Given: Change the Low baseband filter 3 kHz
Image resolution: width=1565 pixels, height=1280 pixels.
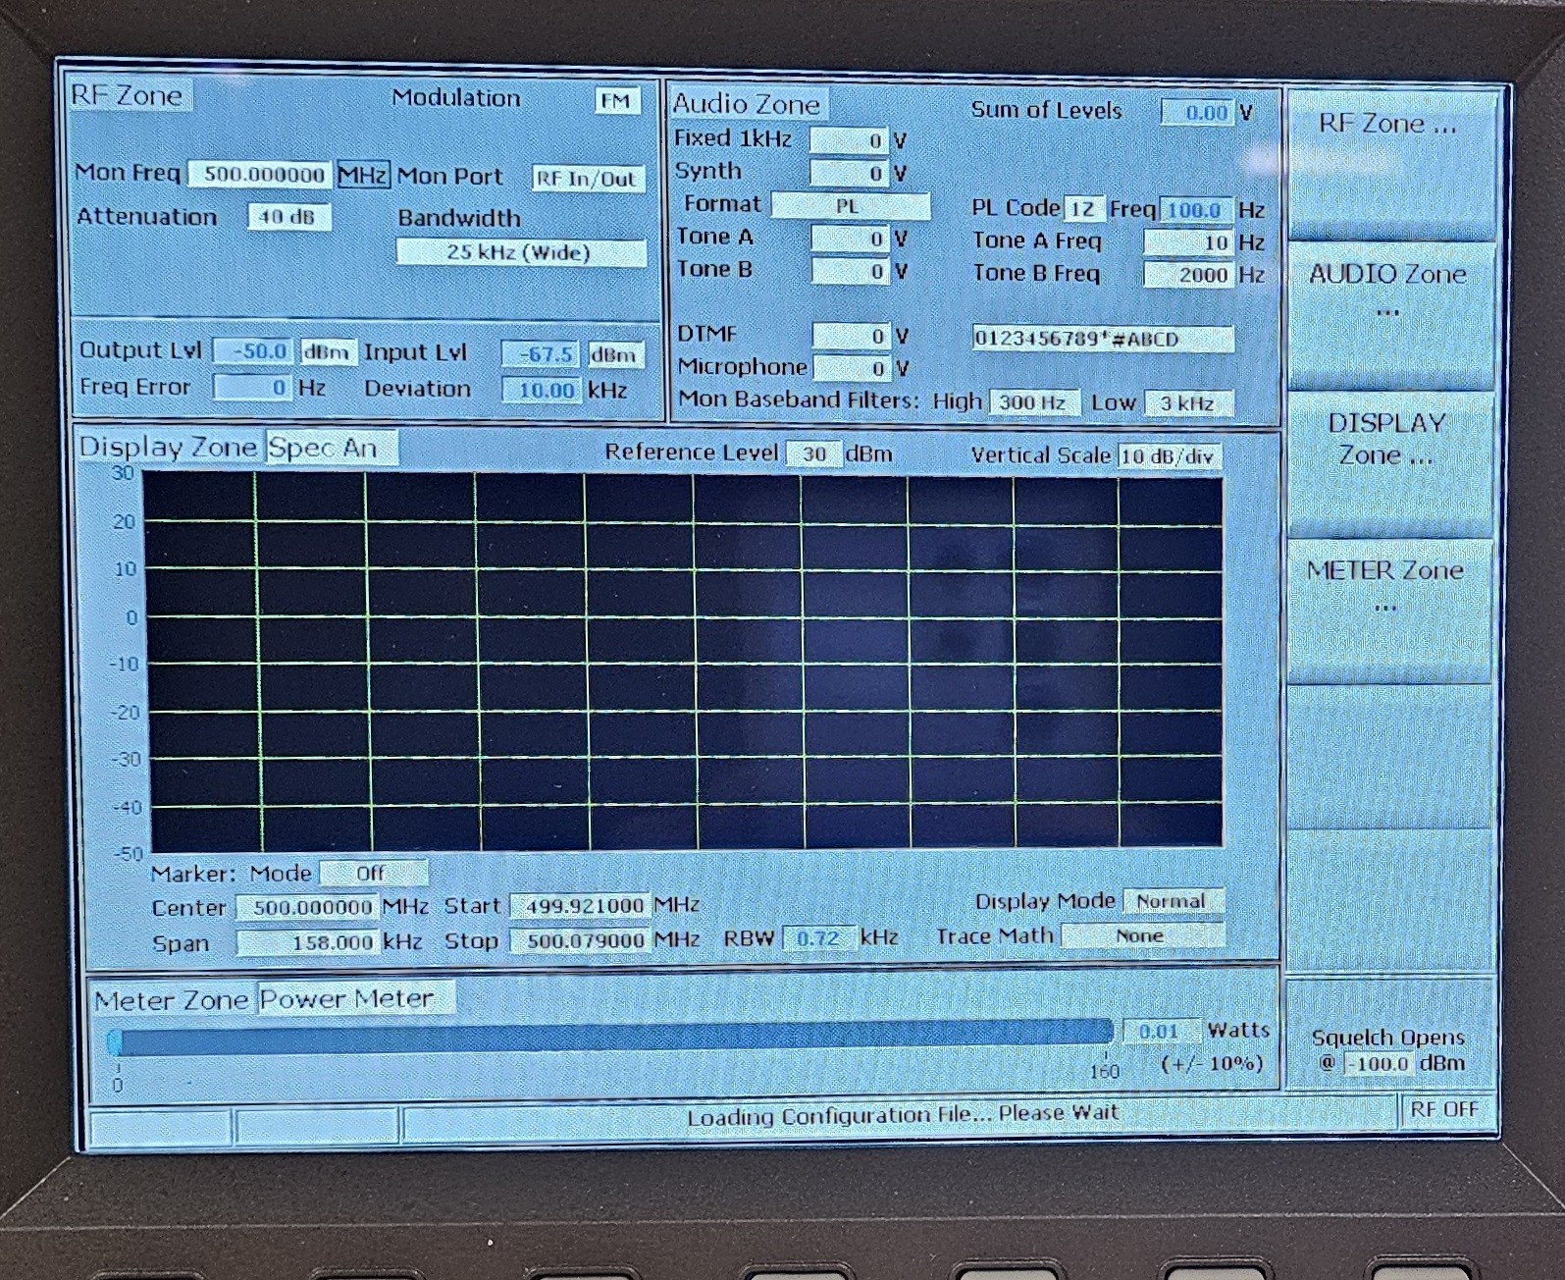Looking at the screenshot, I should (1188, 403).
